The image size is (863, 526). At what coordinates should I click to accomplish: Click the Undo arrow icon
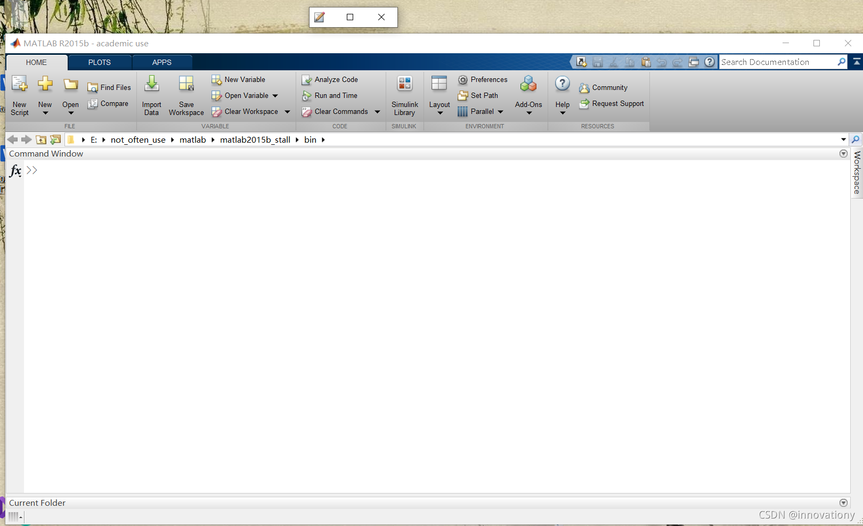(x=662, y=62)
